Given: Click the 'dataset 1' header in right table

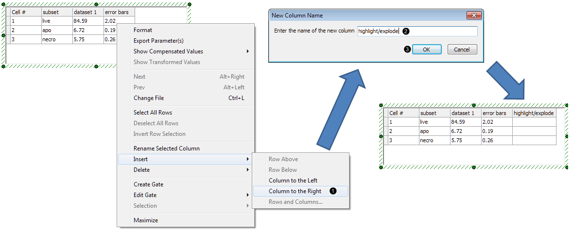Looking at the screenshot, I should [465, 113].
